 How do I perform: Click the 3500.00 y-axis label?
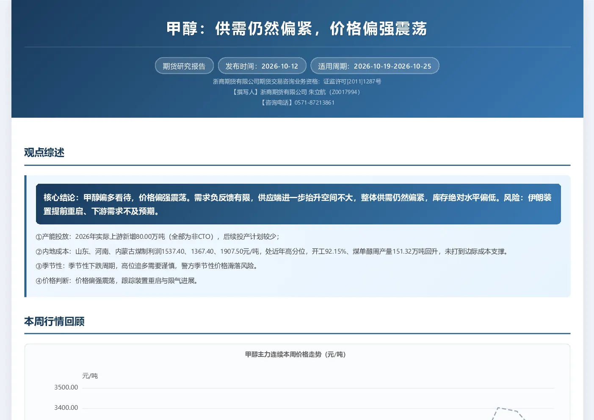(66, 387)
